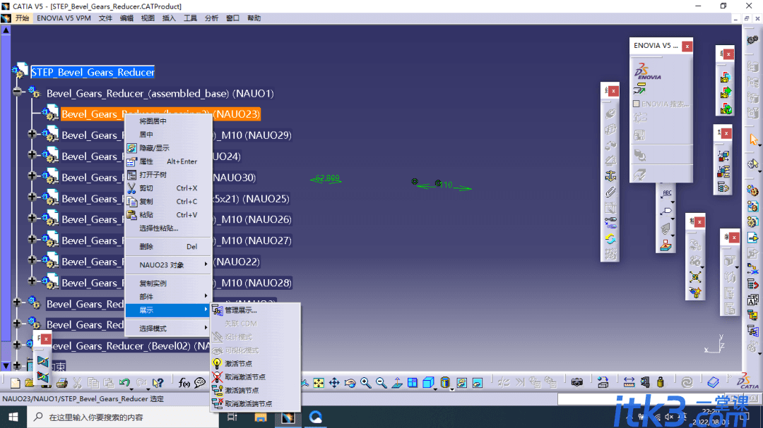The height and width of the screenshot is (428, 763).
Task: Click the Copy icon in the bottom toolbar
Action: click(x=93, y=384)
